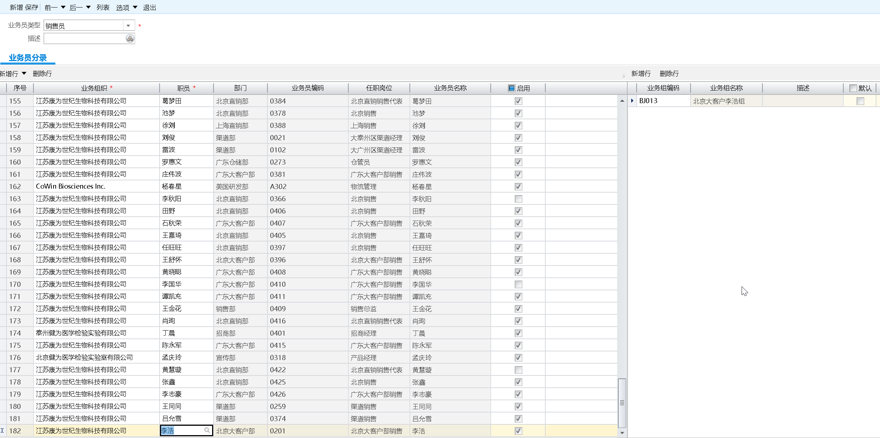Viewport: 880px width, 438px height.
Task: Click the 任职岗位 column header
Action: pos(379,88)
